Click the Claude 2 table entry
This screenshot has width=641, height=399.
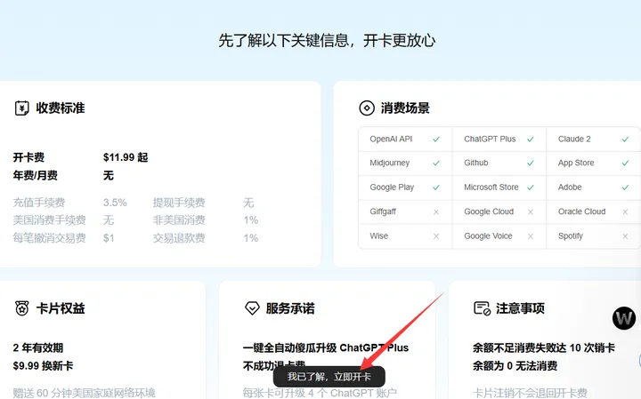pyautogui.click(x=574, y=140)
